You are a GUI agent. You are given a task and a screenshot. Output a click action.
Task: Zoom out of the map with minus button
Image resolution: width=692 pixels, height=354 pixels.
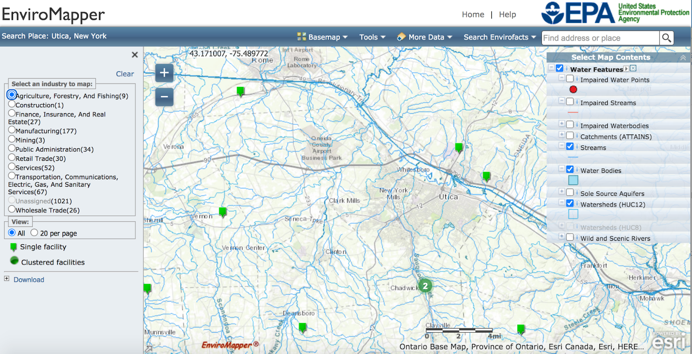[164, 97]
